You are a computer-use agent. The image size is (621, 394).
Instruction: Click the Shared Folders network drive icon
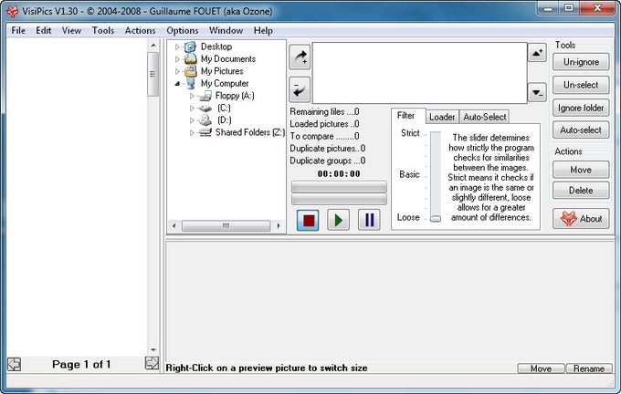205,132
